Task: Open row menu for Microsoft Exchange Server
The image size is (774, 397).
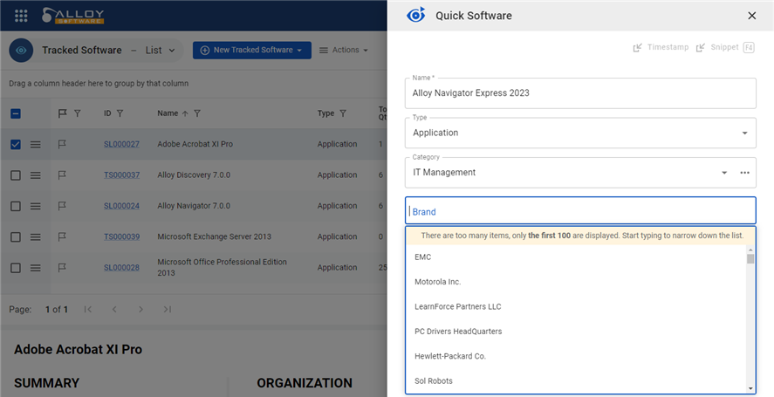Action: point(36,237)
